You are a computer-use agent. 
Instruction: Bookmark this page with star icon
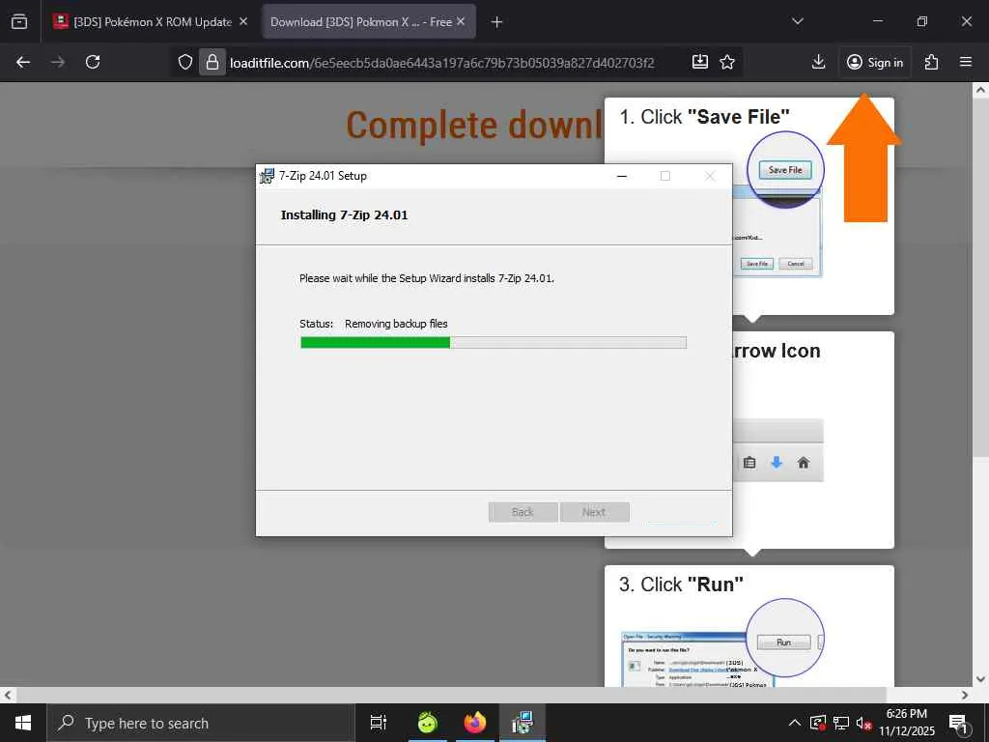(x=727, y=62)
